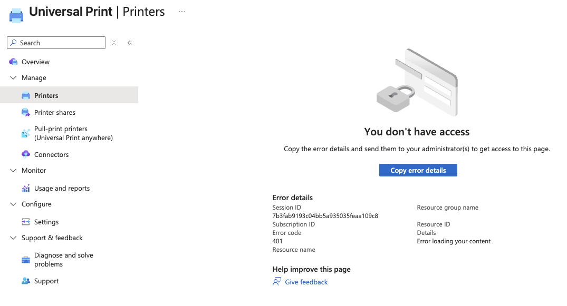This screenshot has width=567, height=306.
Task: Collapse the sidebar with double-chevron icon
Action: pos(129,43)
